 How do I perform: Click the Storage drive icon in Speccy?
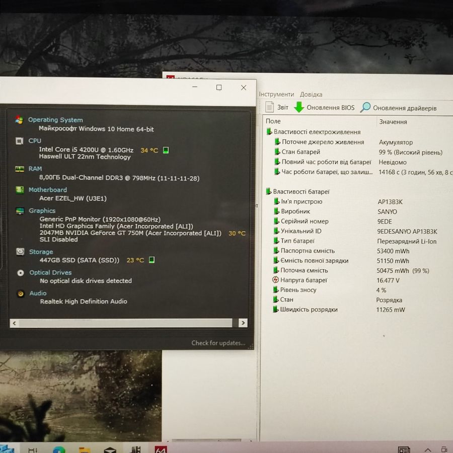pyautogui.click(x=20, y=252)
